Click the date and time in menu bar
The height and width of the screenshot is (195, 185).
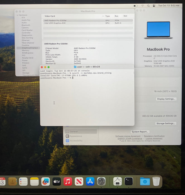(169, 6)
